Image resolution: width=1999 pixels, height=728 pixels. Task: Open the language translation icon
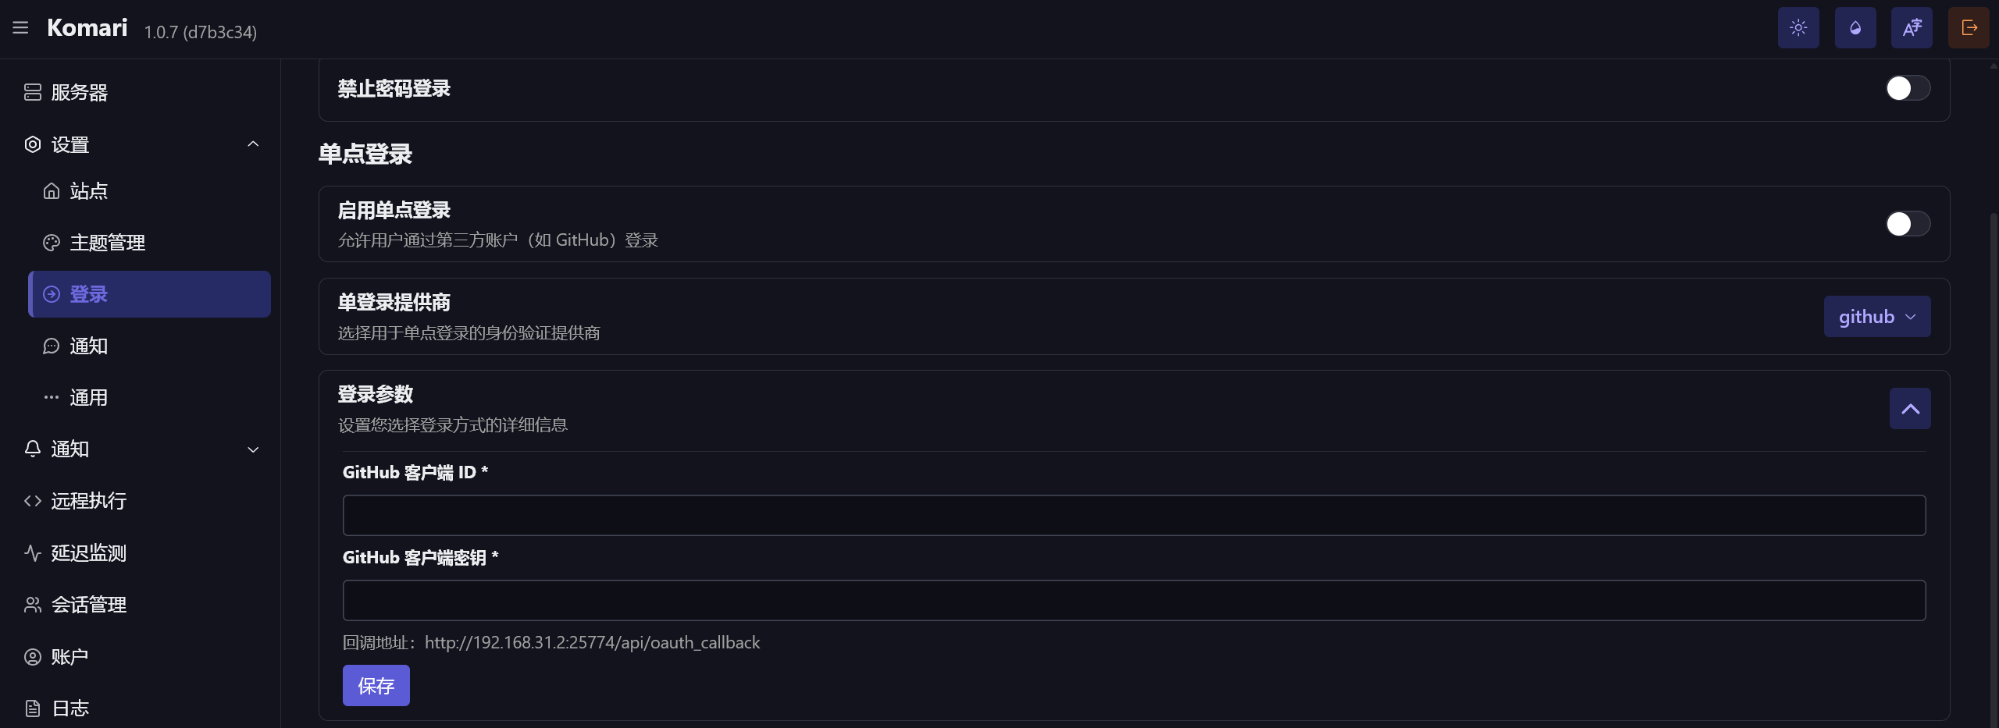tap(1912, 28)
